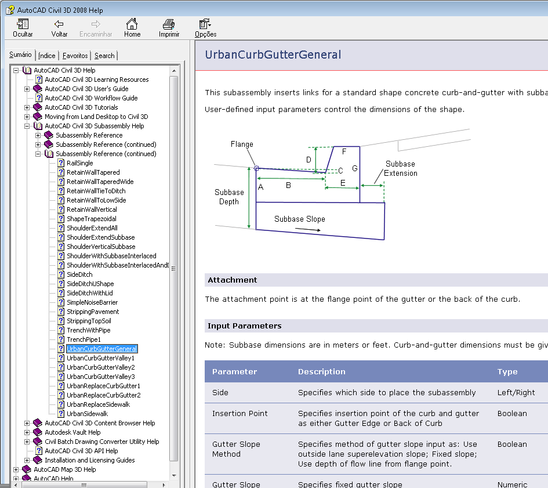Open the Favoritos tab

75,56
